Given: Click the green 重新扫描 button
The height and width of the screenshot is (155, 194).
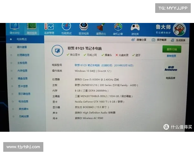Looking at the screenshot, I should (172, 49).
